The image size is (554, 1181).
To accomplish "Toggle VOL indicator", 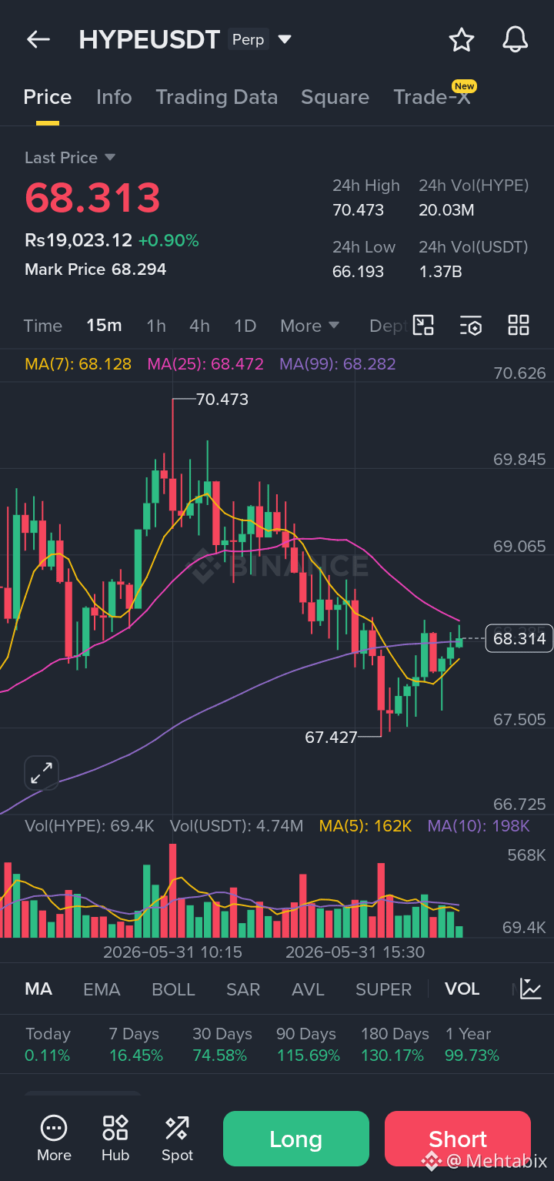I will pyautogui.click(x=462, y=989).
